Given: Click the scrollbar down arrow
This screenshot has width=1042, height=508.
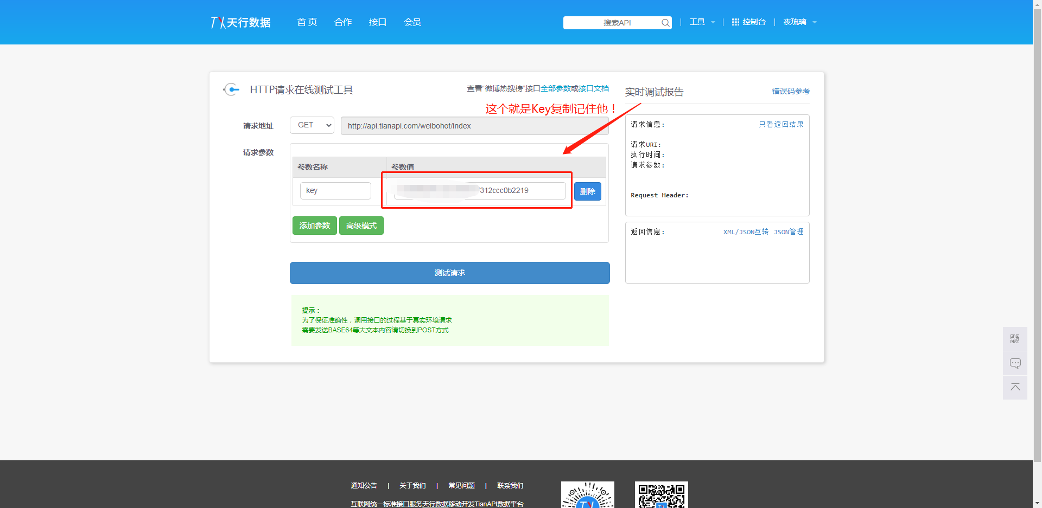Looking at the screenshot, I should [x=1037, y=503].
